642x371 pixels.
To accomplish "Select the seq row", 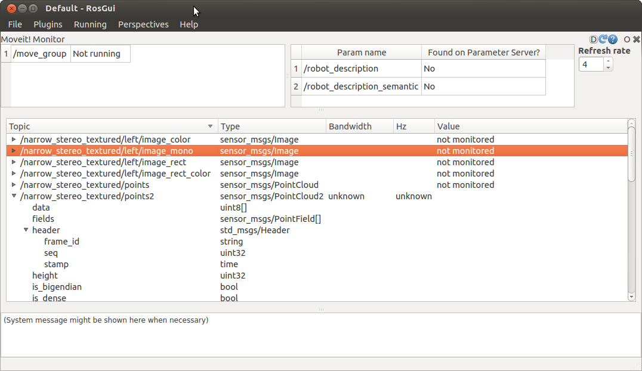I will [x=317, y=253].
